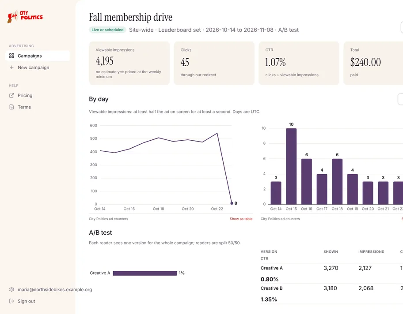This screenshot has height=314, width=403.
Task: Open the New campaign page
Action: click(38, 67)
